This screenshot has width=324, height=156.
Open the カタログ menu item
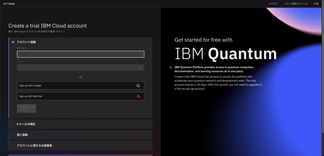273,4
